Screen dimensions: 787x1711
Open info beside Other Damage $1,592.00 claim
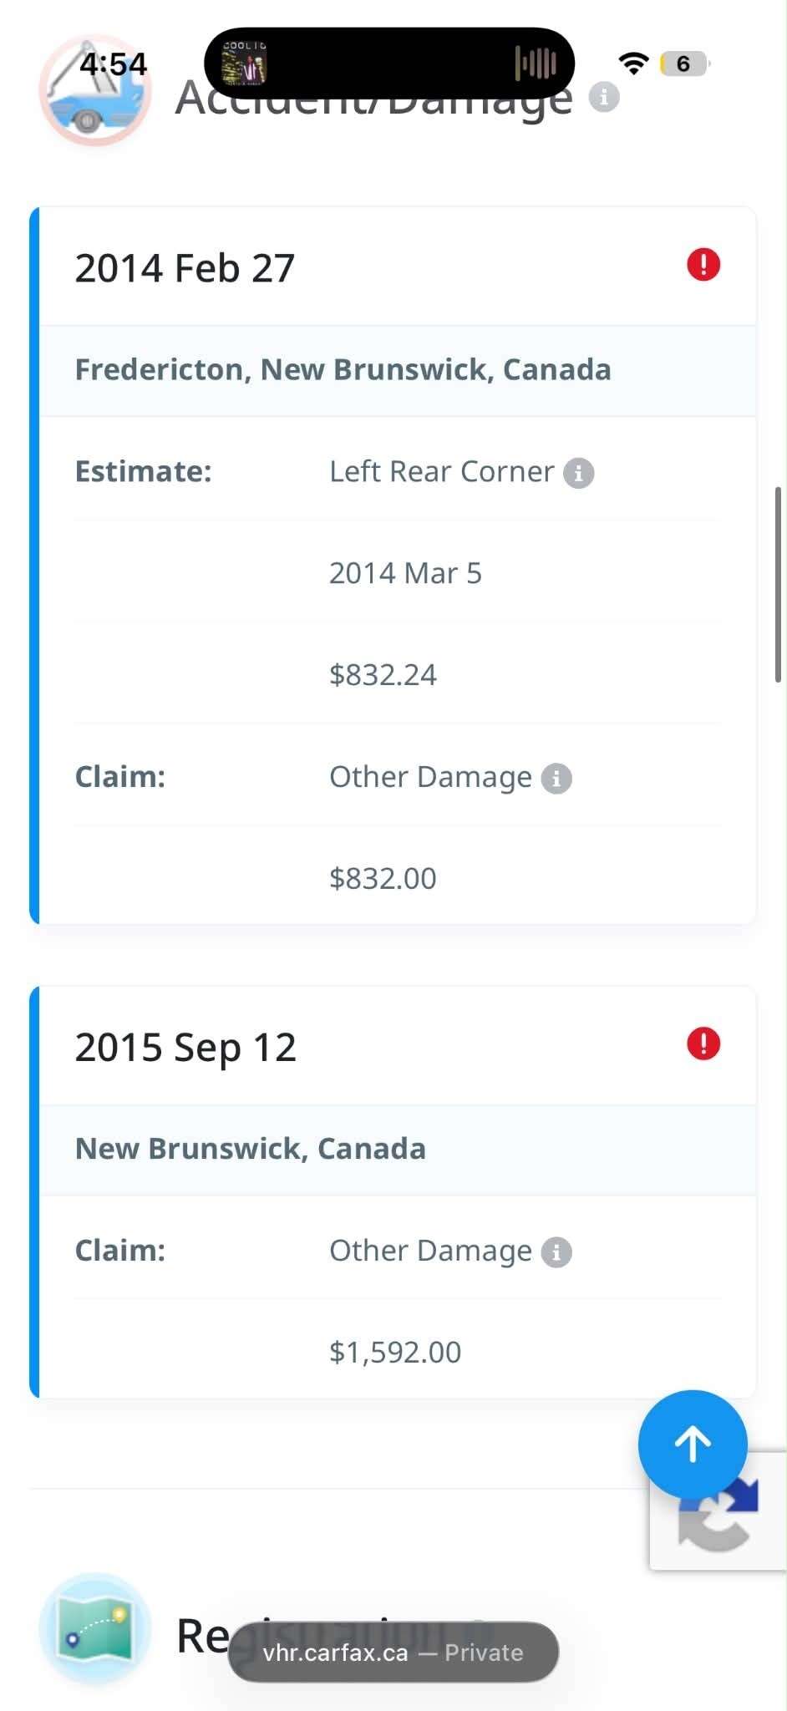pyautogui.click(x=556, y=1252)
